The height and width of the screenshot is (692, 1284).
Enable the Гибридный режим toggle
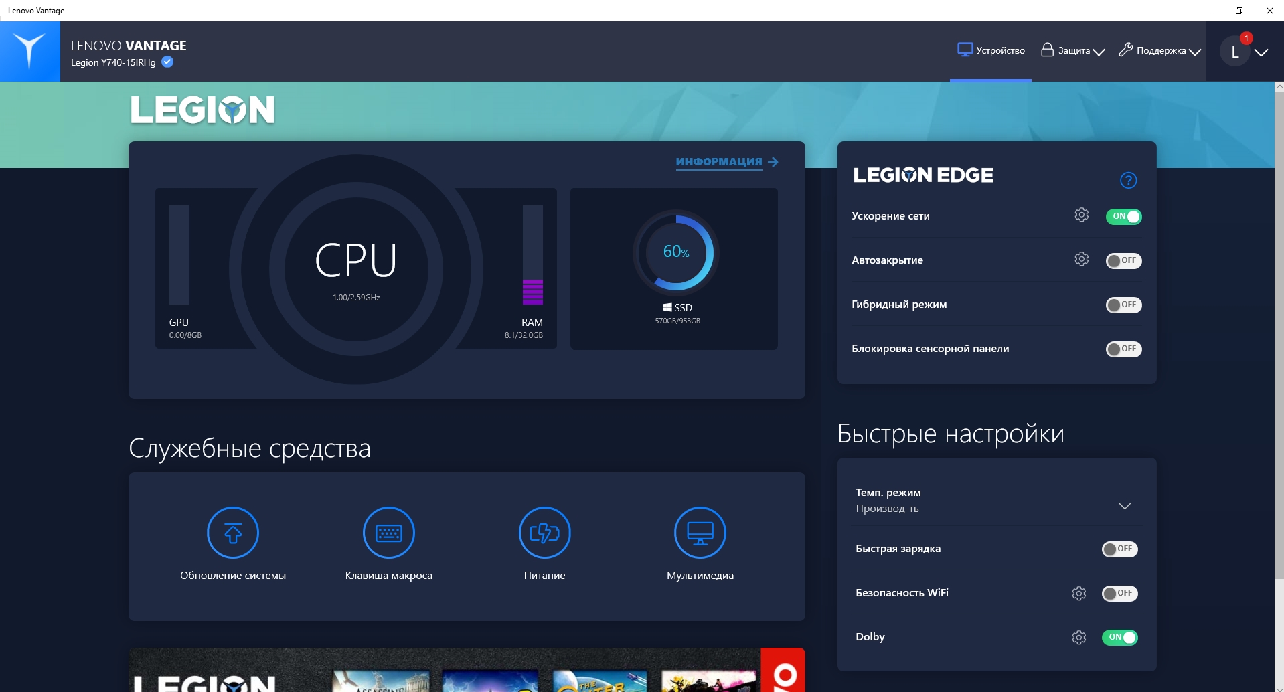click(1123, 305)
